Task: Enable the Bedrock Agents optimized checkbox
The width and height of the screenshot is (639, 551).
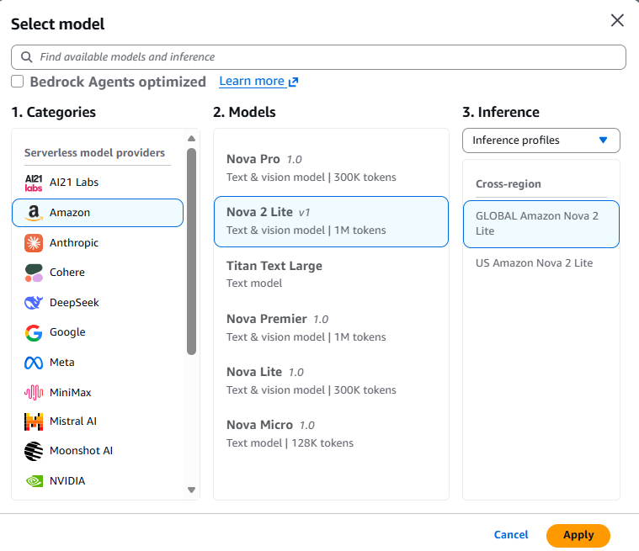Action: coord(18,82)
